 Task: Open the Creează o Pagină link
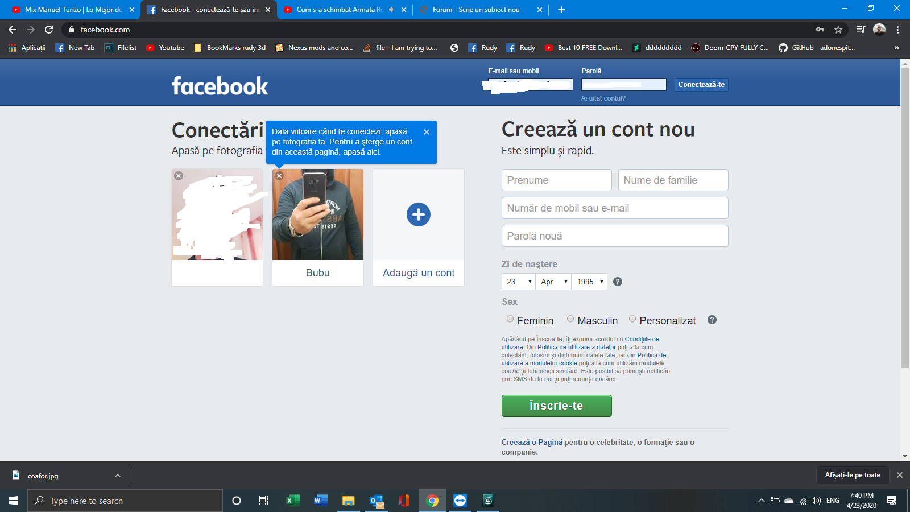click(x=532, y=442)
